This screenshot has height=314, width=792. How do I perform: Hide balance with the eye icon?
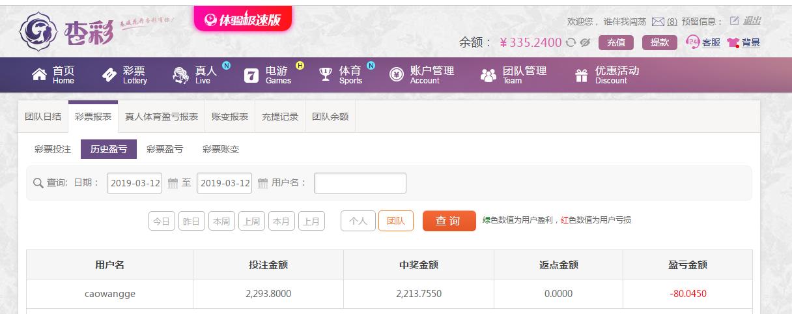pyautogui.click(x=585, y=43)
